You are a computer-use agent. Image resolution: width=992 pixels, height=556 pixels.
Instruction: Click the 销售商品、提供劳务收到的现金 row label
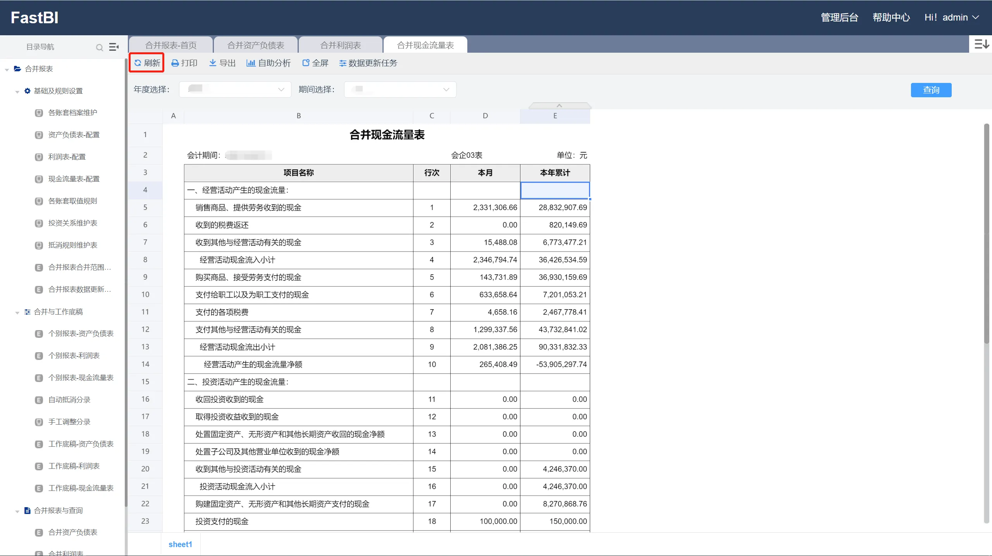coord(248,208)
